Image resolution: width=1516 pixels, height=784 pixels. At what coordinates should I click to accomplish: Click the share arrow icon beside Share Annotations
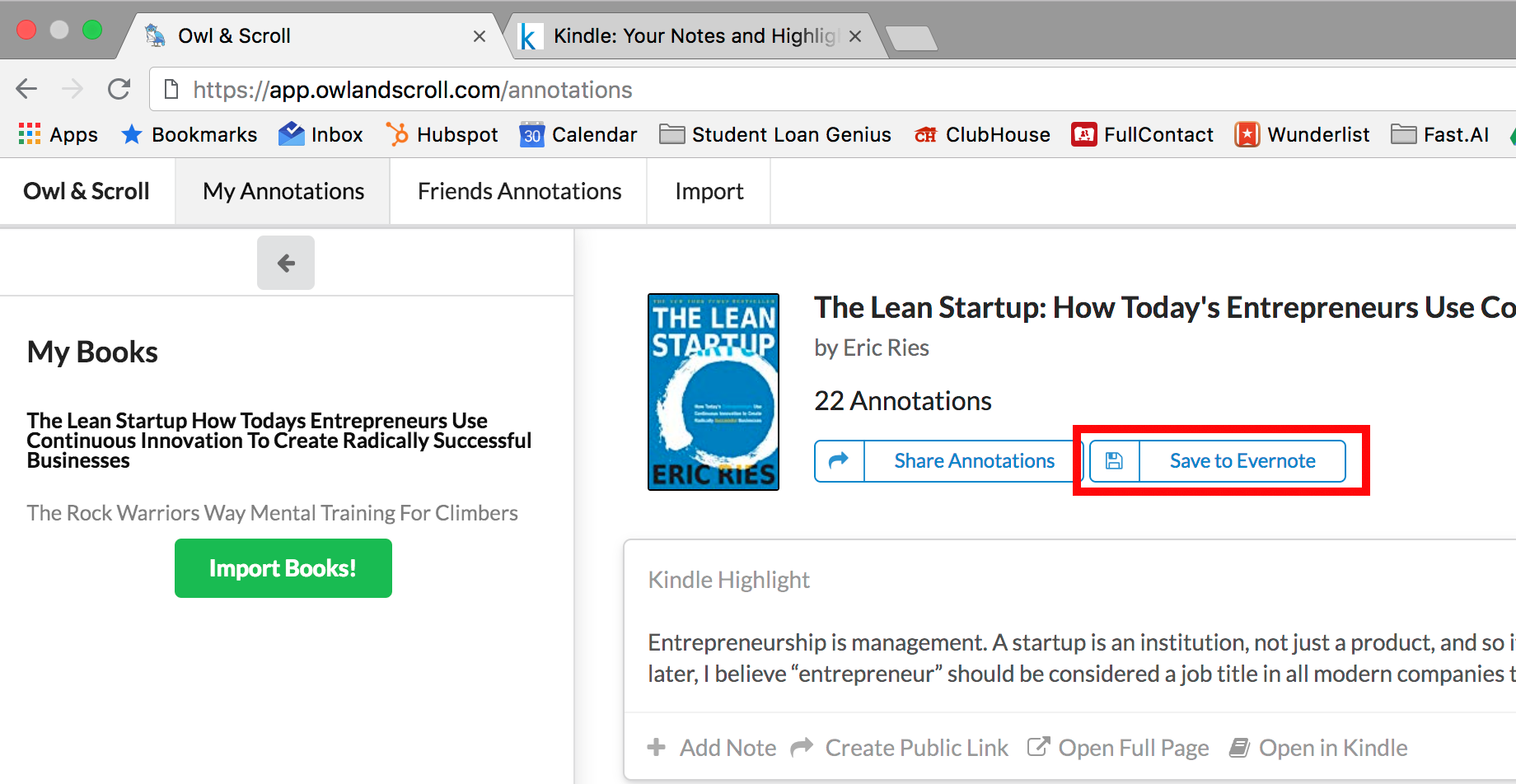click(x=839, y=460)
